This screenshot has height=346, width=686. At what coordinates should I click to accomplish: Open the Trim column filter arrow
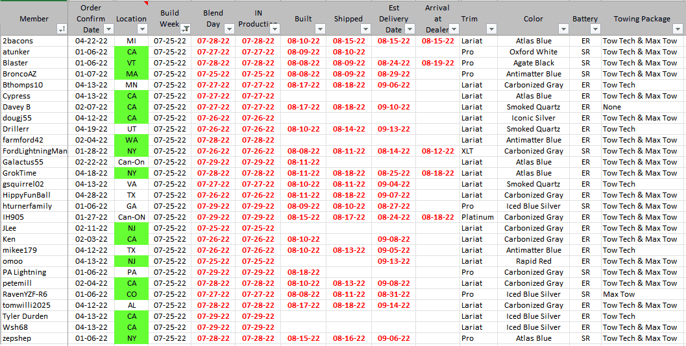491,29
